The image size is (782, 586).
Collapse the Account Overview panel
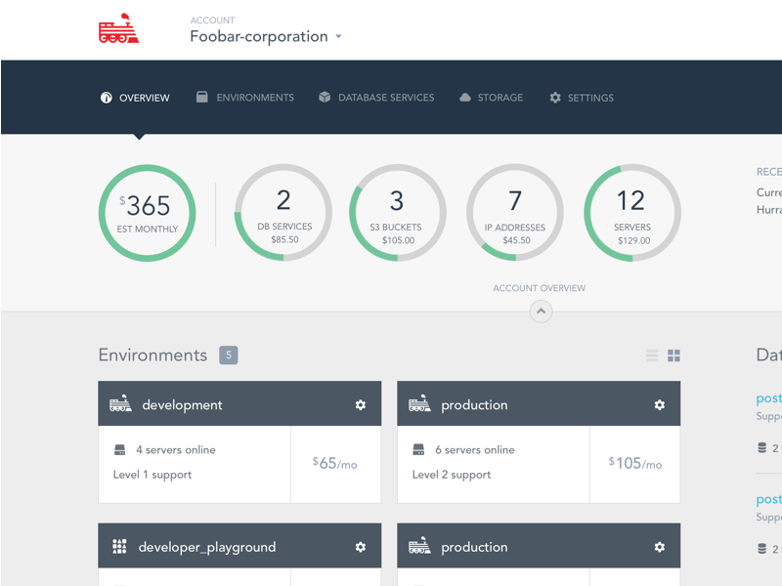point(542,312)
